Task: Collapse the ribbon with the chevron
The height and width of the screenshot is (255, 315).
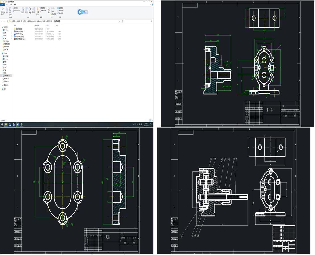Action: 150,5
